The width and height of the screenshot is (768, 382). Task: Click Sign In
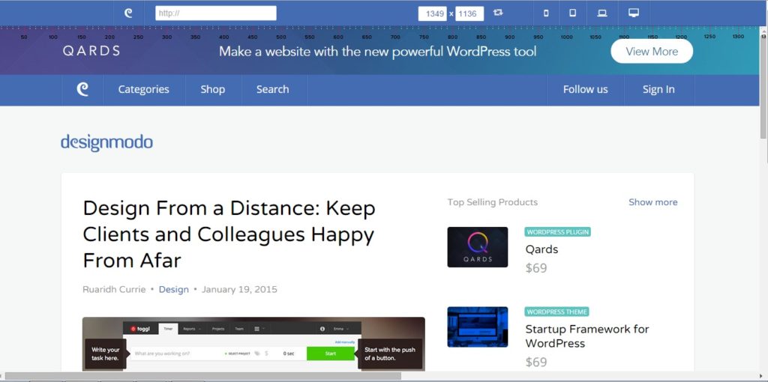coord(658,90)
